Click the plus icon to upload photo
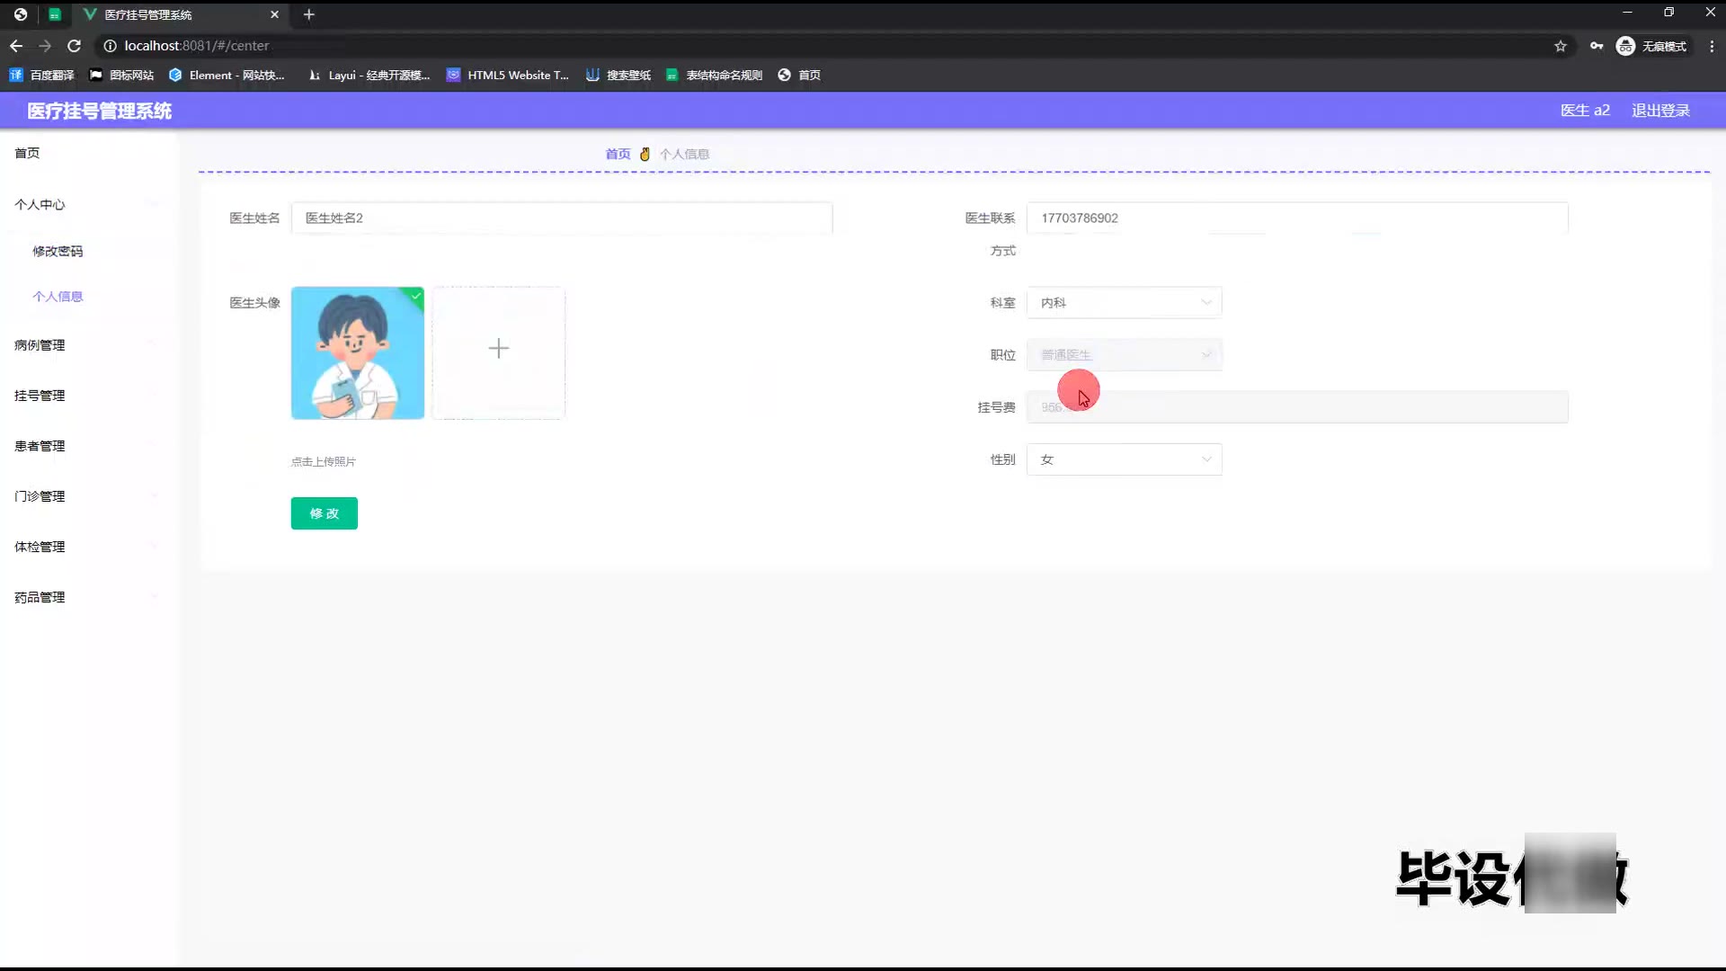 (x=499, y=349)
